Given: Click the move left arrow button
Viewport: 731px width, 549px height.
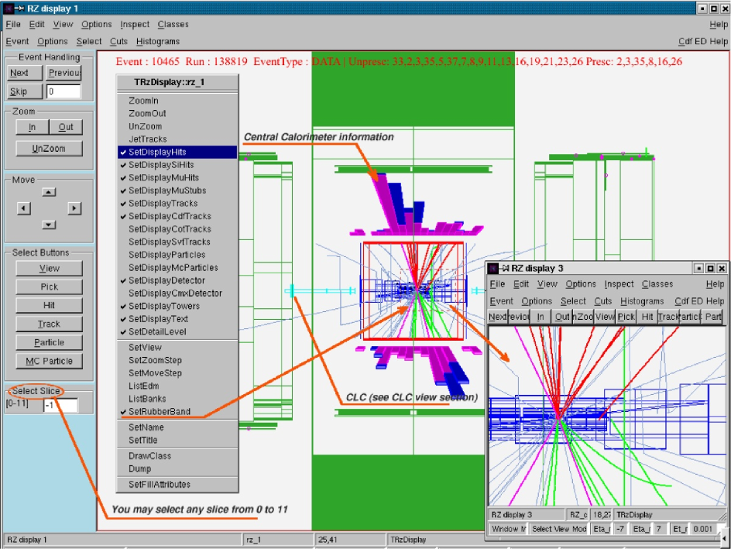Looking at the screenshot, I should coord(24,208).
